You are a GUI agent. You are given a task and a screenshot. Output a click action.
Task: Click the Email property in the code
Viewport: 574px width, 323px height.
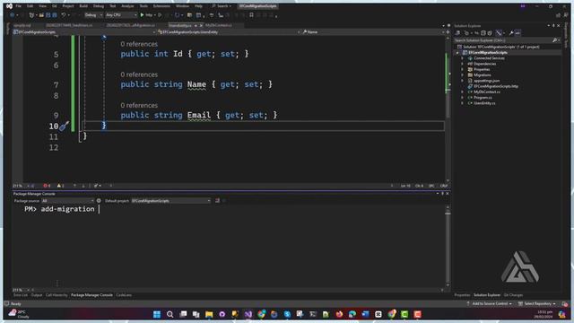click(x=199, y=116)
